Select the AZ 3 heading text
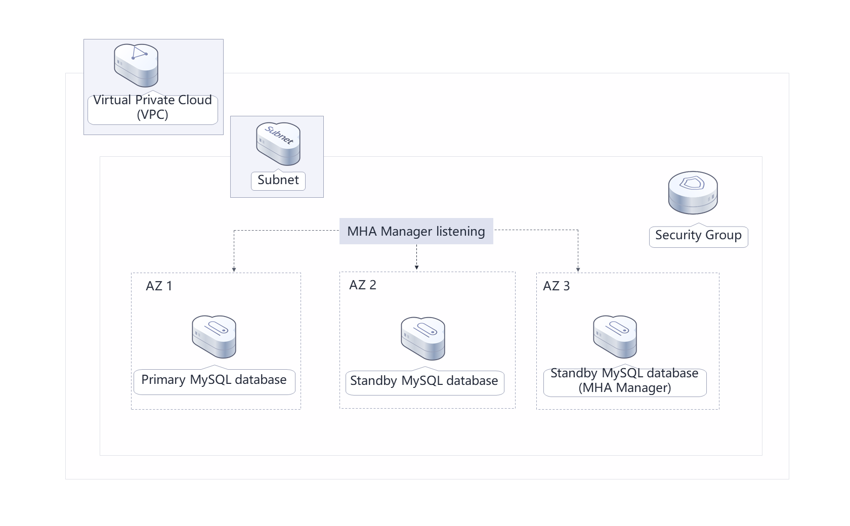Screen dimensions: 850x526 [x=556, y=286]
